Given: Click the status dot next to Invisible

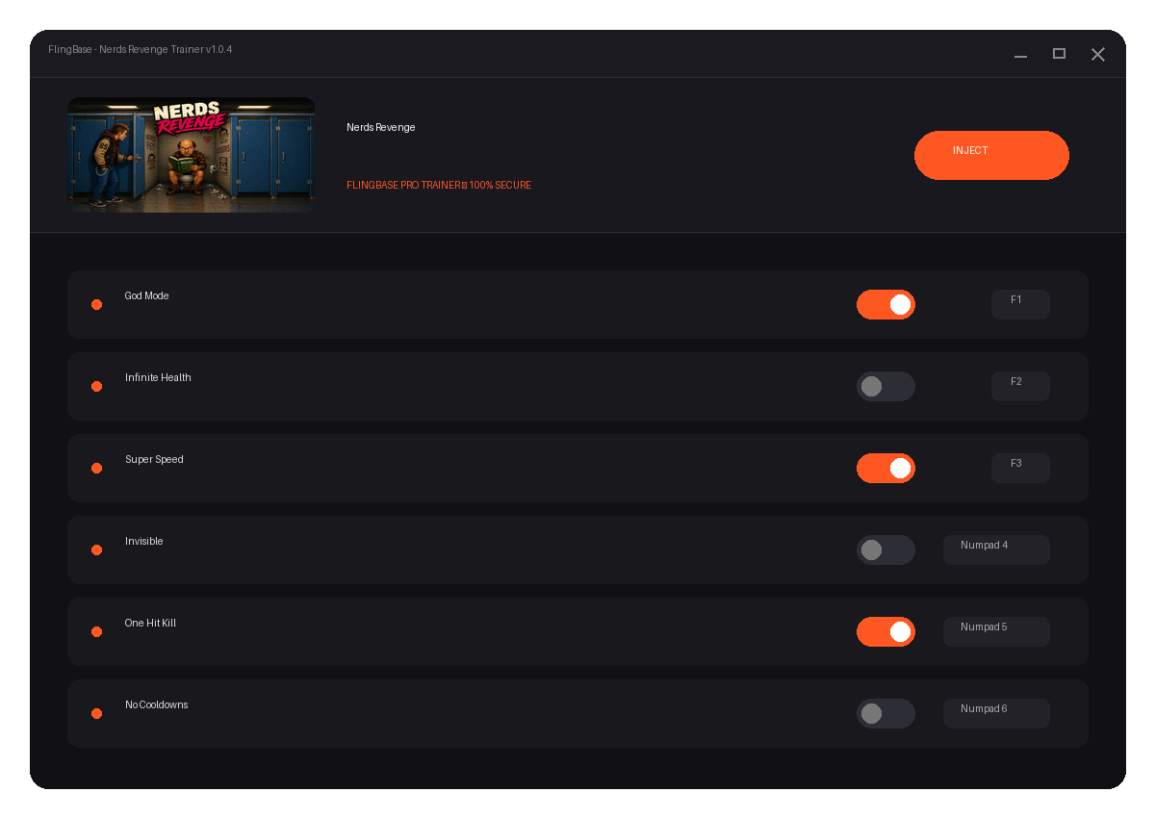Looking at the screenshot, I should 96,550.
